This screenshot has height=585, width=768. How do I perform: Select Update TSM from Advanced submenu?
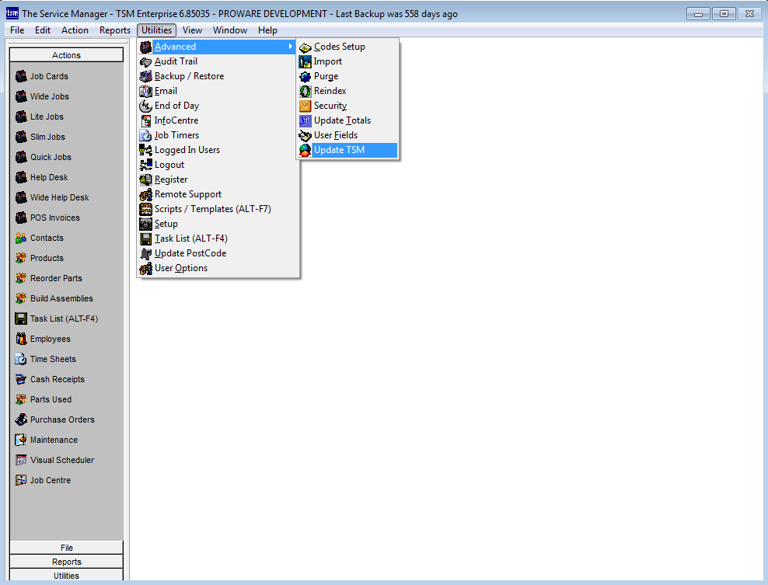point(339,150)
